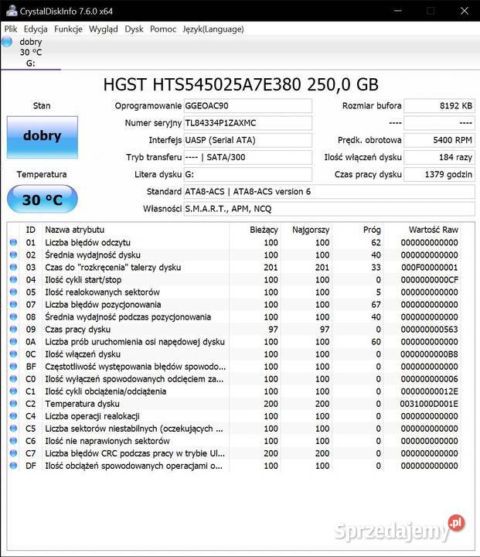Click status icon for attribute 08 row
The width and height of the screenshot is (480, 557).
(x=13, y=317)
